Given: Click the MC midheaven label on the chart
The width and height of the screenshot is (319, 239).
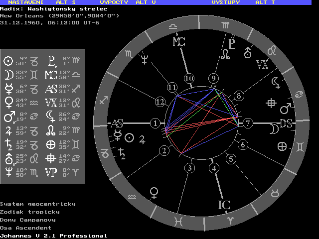Looking at the screenshot, I should (x=179, y=42).
